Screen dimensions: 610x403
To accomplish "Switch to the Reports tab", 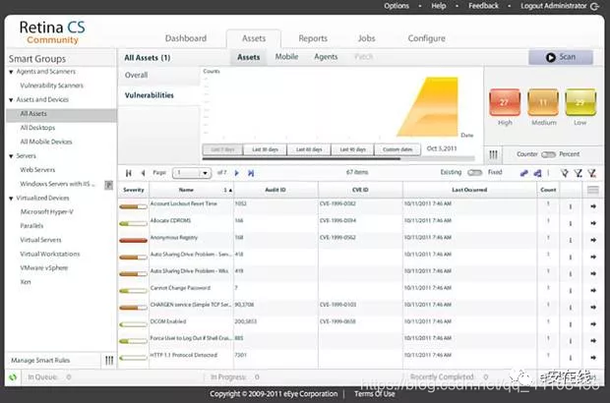I will 313,38.
